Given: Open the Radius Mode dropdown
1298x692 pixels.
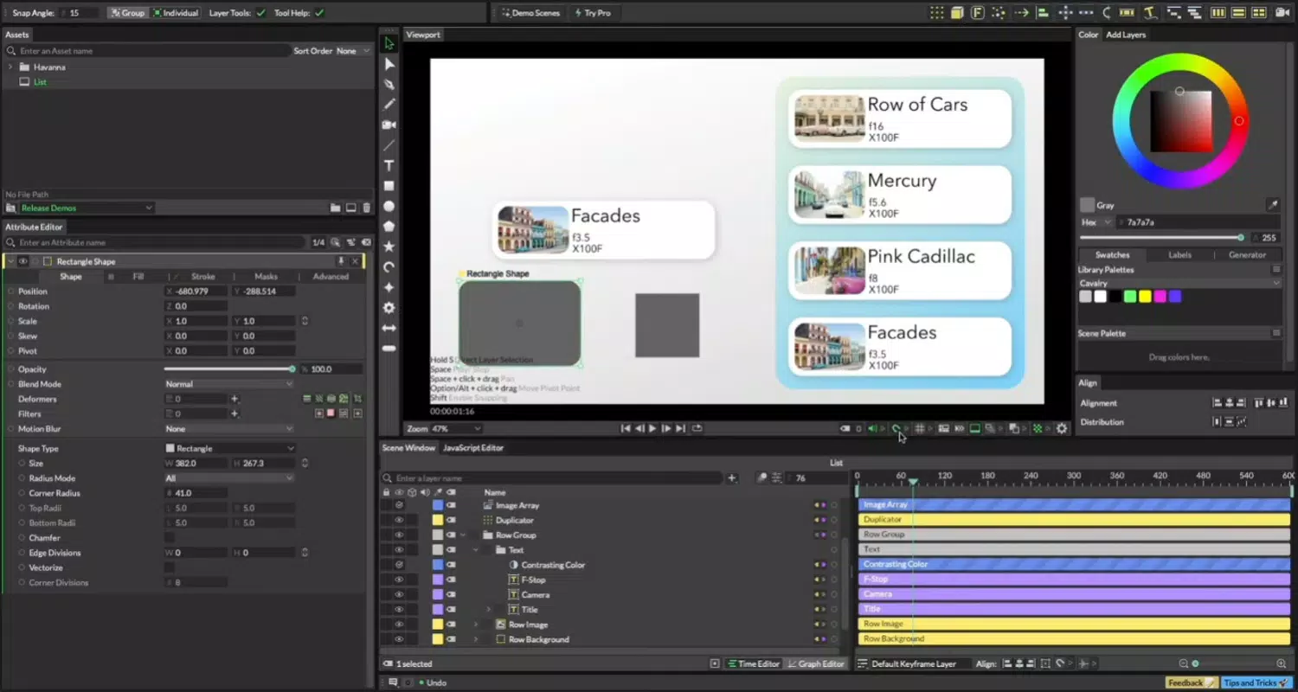Looking at the screenshot, I should 229,478.
